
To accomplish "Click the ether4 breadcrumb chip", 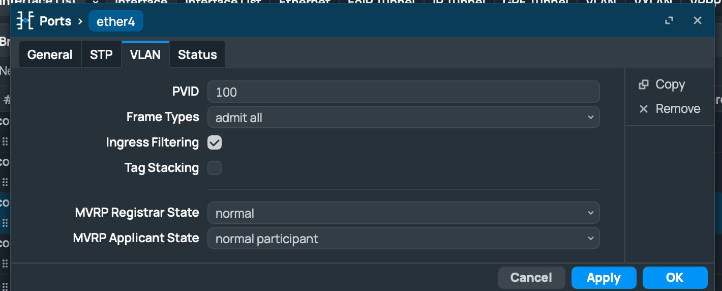I will pos(116,21).
